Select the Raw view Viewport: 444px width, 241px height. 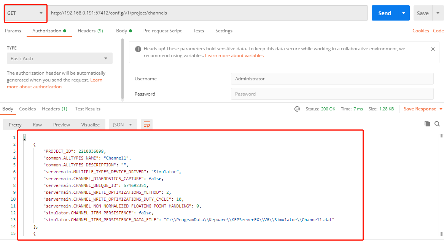click(37, 124)
